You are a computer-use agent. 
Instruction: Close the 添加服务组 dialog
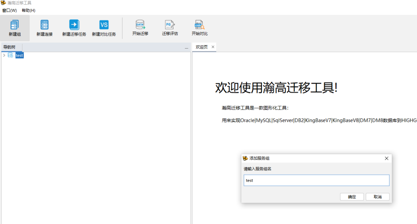point(386,158)
